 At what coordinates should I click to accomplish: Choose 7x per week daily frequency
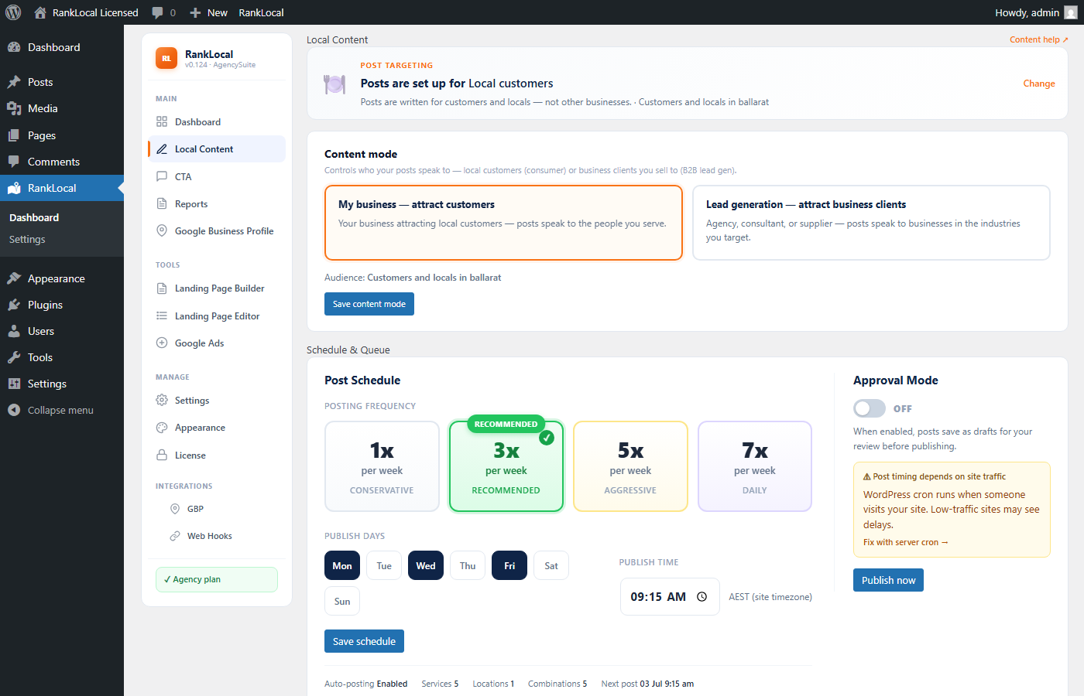pos(755,466)
